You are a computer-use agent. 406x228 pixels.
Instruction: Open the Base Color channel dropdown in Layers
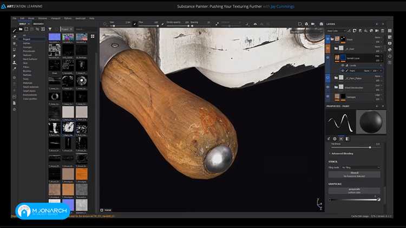(x=336, y=31)
